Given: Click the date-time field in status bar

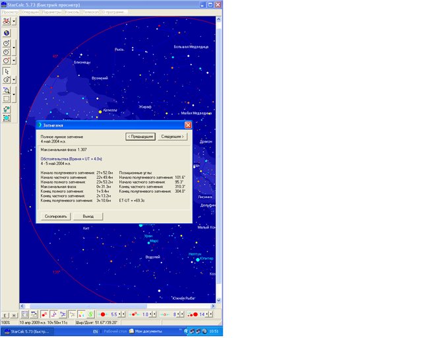Looking at the screenshot, I should click(45, 322).
